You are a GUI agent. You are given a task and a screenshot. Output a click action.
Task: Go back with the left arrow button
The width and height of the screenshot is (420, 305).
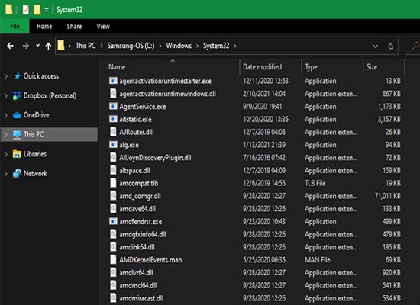(10, 46)
